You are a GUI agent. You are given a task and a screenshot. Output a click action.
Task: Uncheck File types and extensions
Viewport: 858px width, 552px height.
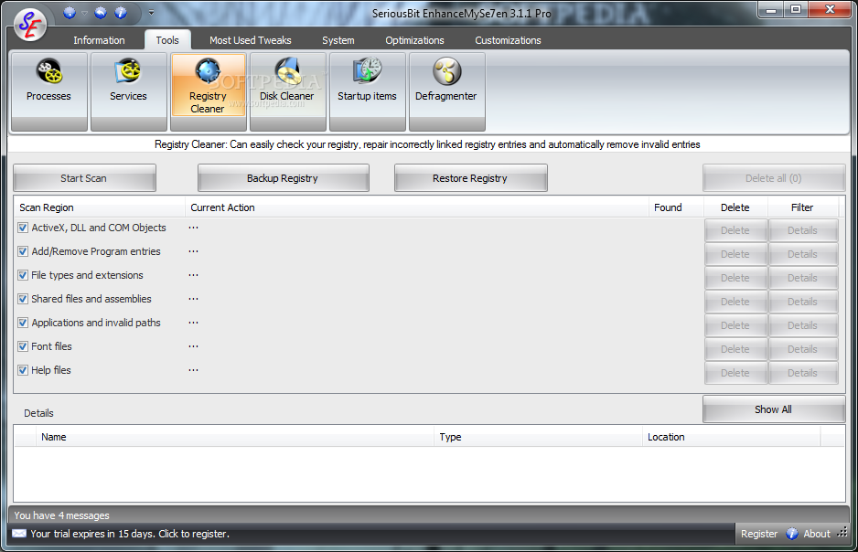pyautogui.click(x=23, y=275)
